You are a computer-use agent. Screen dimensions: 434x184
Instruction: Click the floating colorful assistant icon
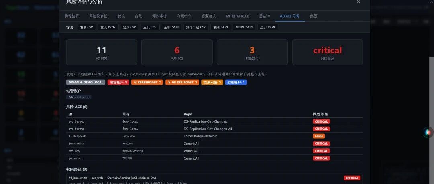coord(428,132)
